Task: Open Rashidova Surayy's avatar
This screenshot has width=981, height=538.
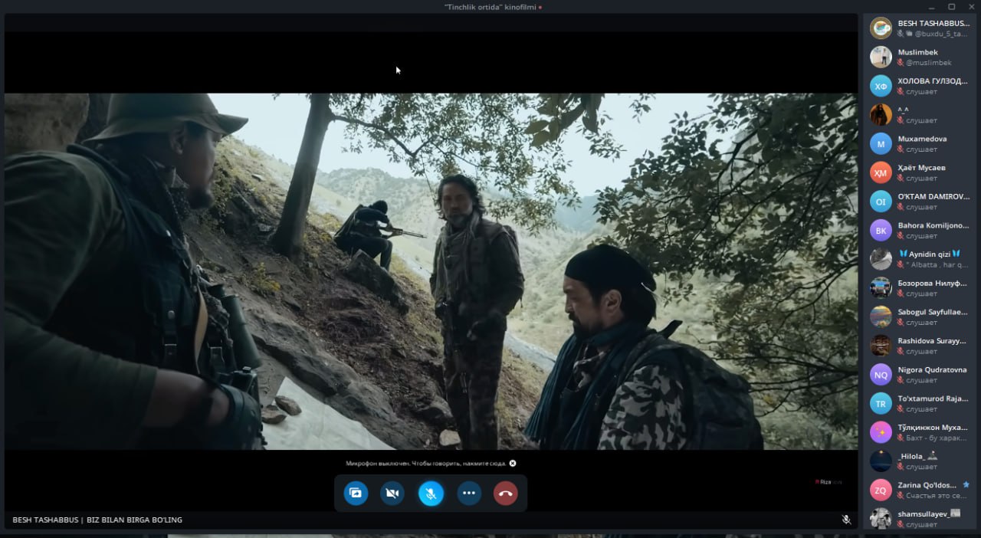Action: pyautogui.click(x=881, y=346)
